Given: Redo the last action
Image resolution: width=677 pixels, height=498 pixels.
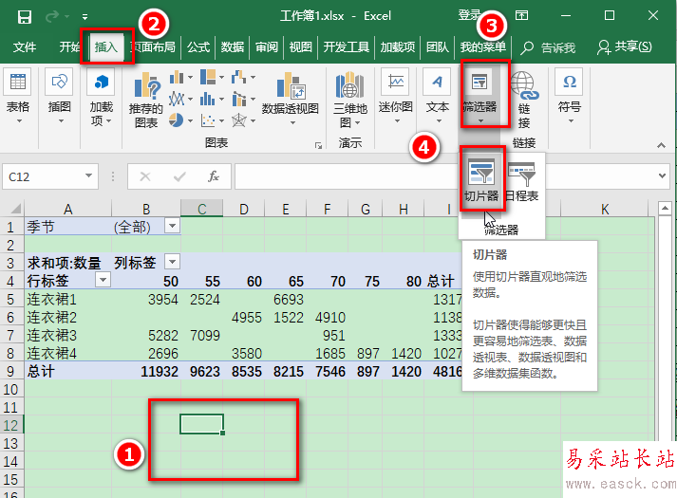Looking at the screenshot, I should click(x=52, y=16).
